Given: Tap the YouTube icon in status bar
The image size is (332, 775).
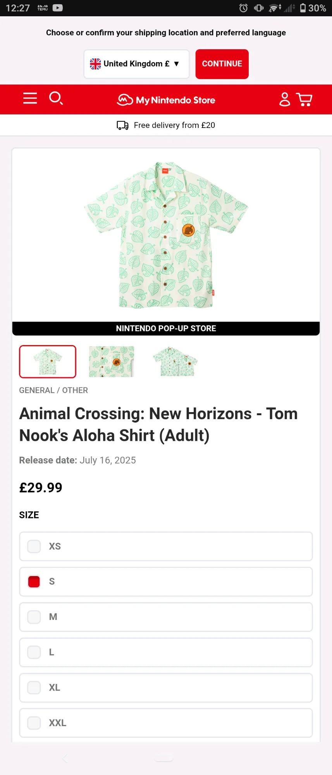Looking at the screenshot, I should point(58,8).
